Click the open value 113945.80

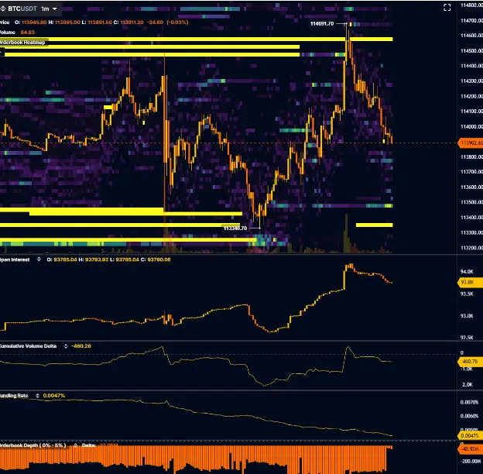[x=34, y=22]
